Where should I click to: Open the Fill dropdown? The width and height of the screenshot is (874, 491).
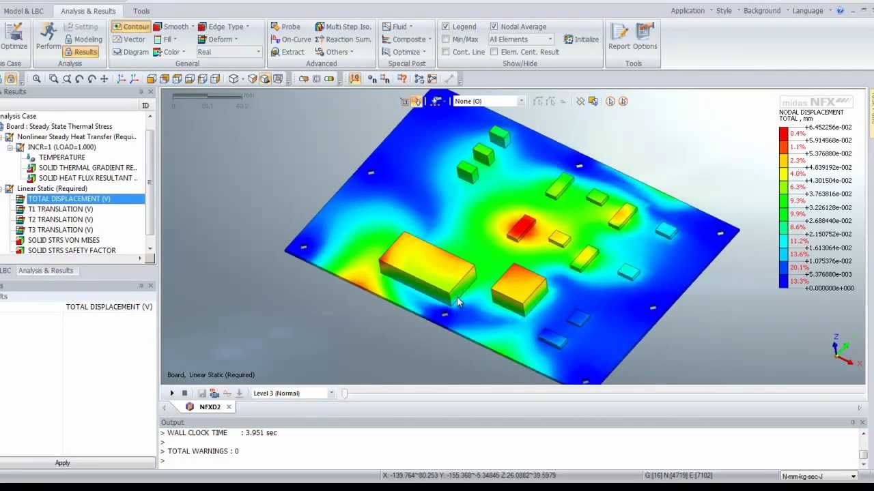165,40
